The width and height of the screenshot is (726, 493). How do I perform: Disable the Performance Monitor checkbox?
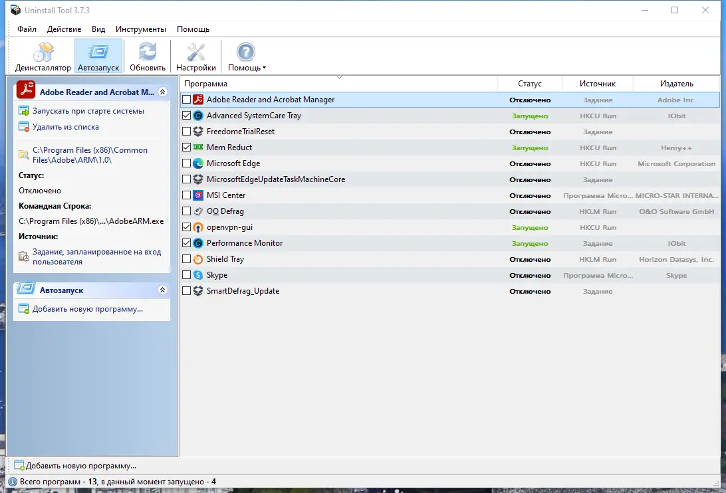click(x=187, y=243)
